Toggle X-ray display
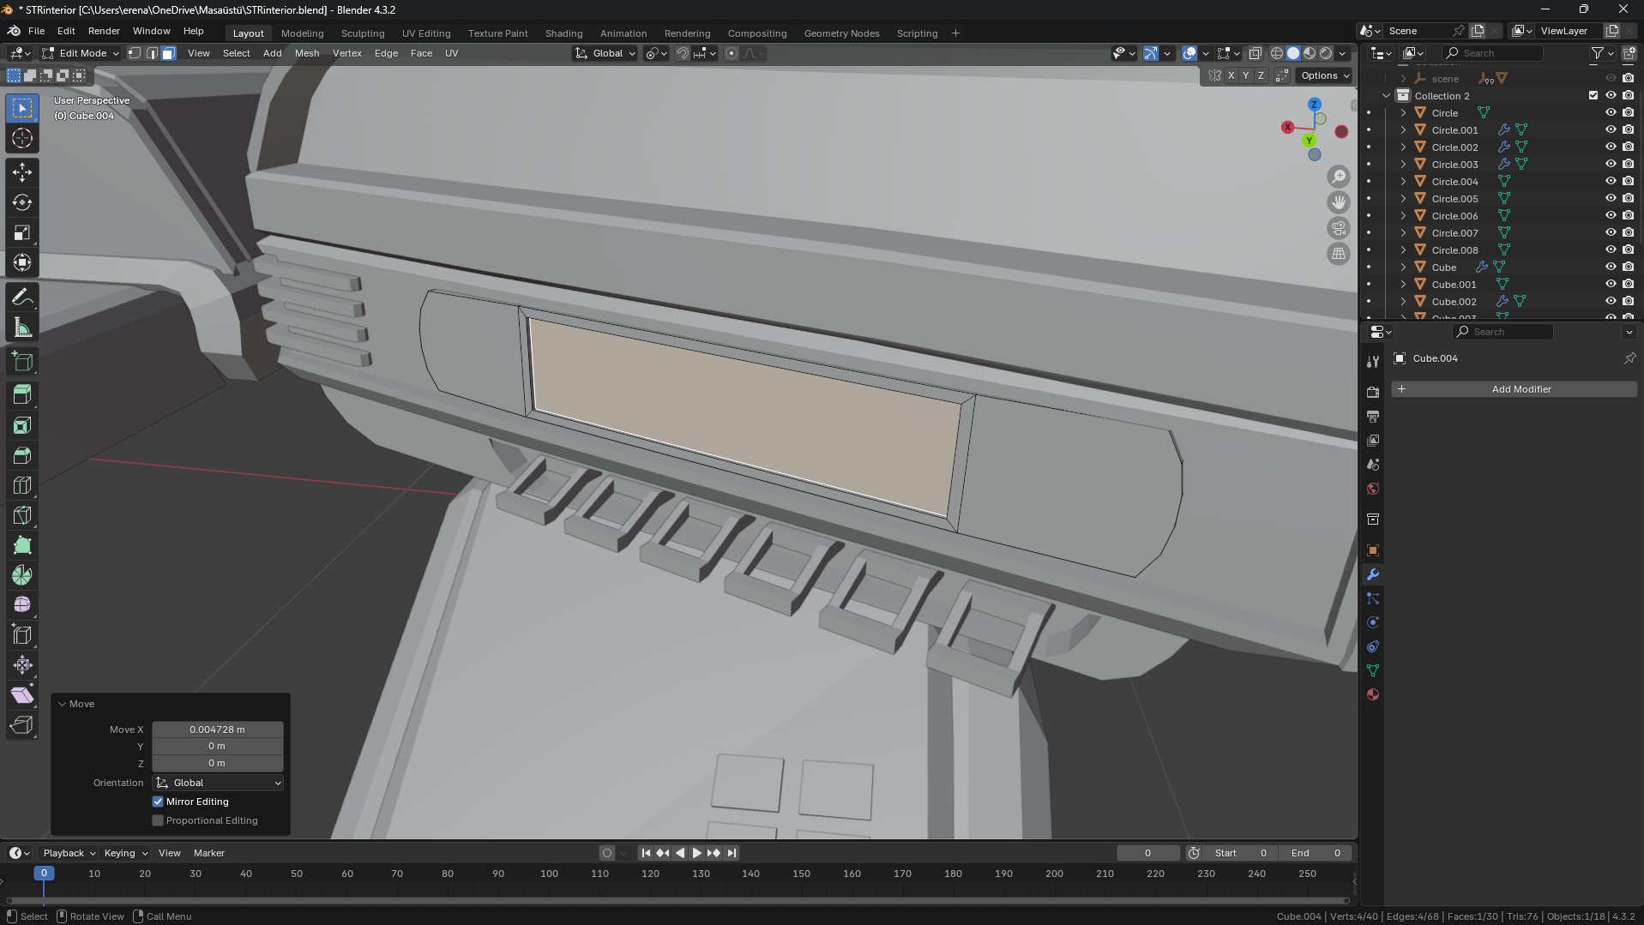Image resolution: width=1644 pixels, height=925 pixels. click(1255, 53)
